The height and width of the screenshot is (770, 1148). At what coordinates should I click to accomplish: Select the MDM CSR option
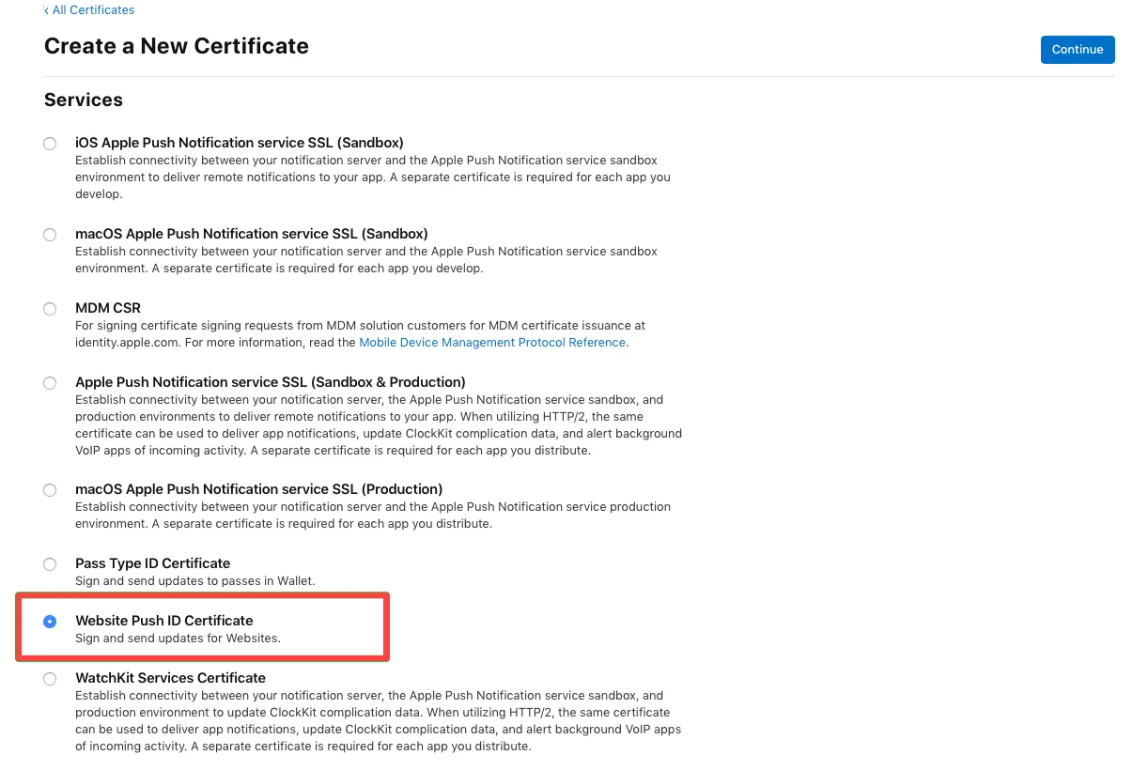click(x=50, y=308)
